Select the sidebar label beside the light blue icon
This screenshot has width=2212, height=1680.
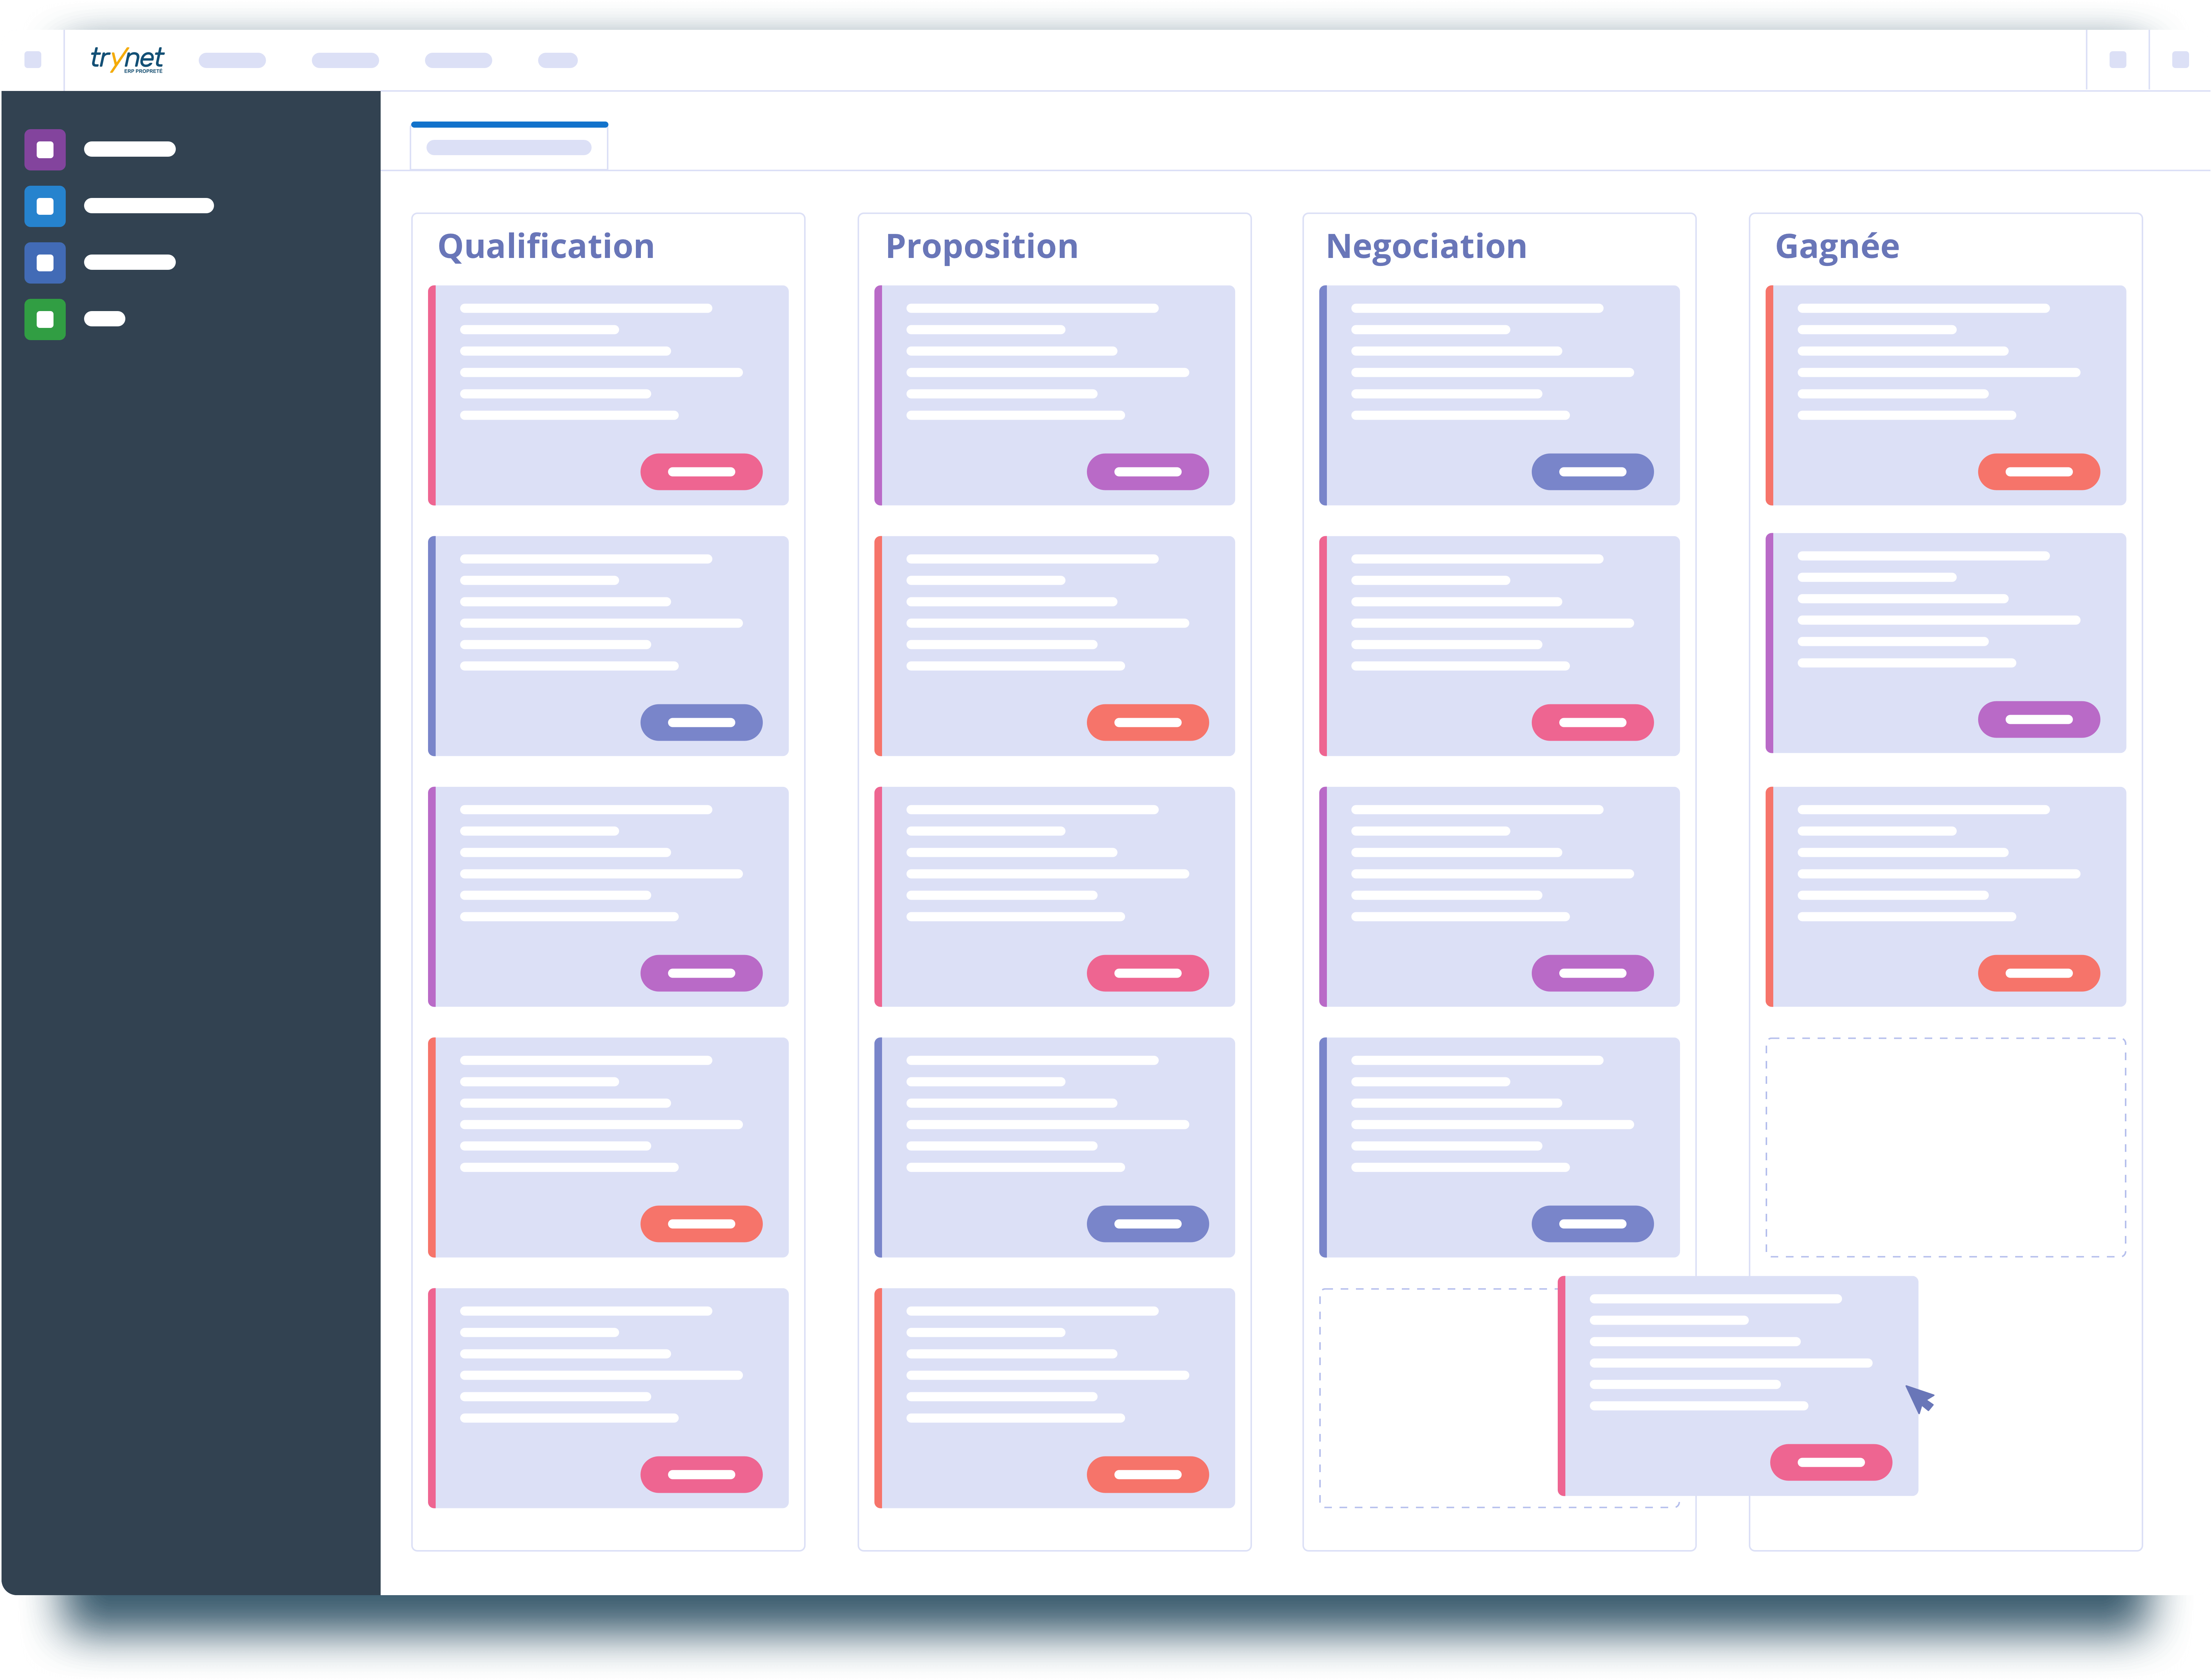[149, 206]
